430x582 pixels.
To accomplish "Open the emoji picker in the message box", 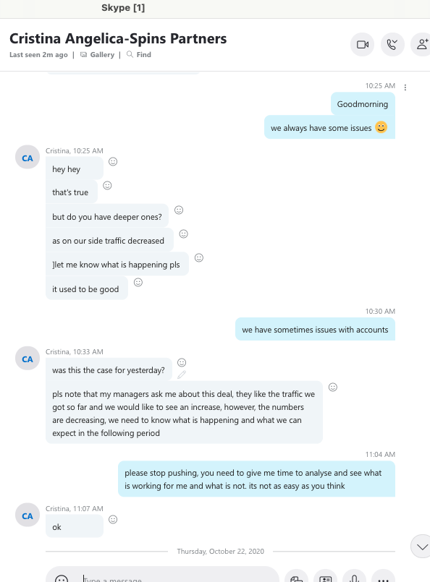I will [62, 578].
